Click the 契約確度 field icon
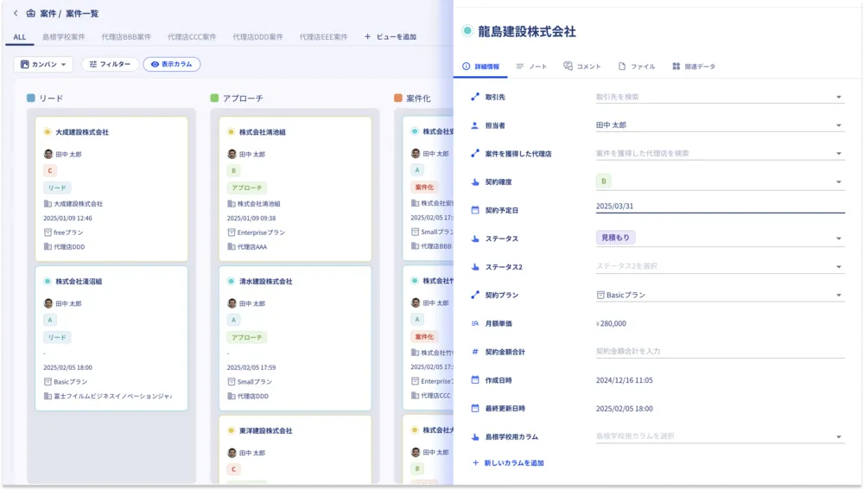This screenshot has height=490, width=864. (x=475, y=181)
